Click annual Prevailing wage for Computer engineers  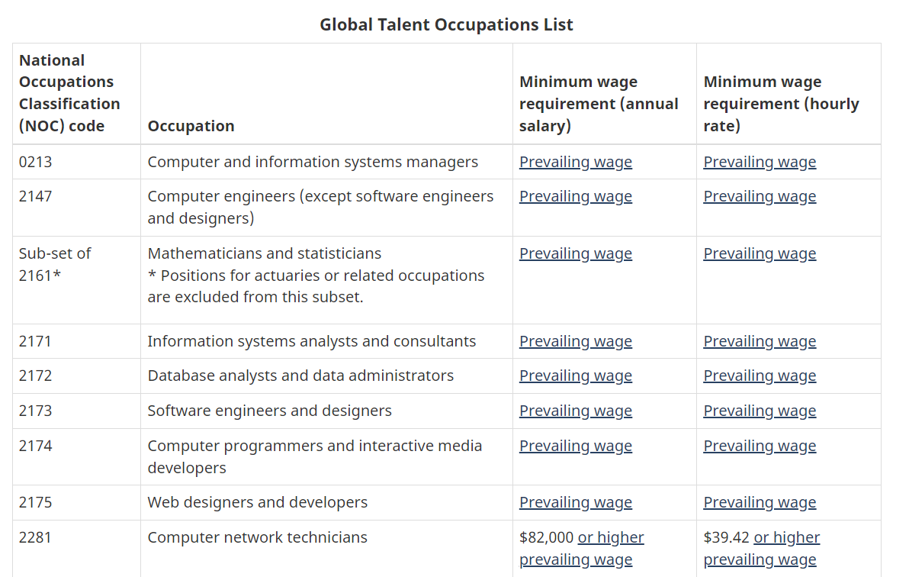click(575, 196)
